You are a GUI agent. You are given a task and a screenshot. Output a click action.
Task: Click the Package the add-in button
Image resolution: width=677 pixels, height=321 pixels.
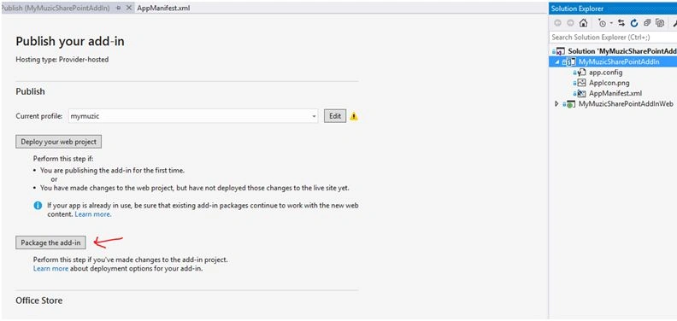tap(50, 242)
